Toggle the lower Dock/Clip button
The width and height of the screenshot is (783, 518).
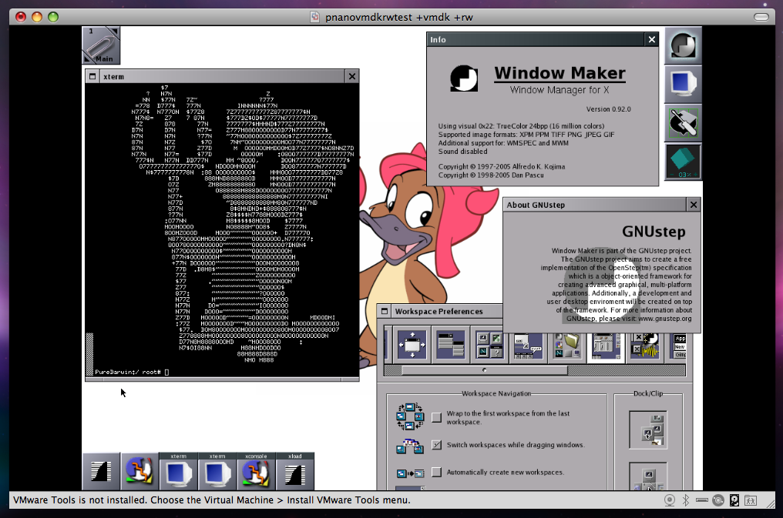[x=647, y=476]
